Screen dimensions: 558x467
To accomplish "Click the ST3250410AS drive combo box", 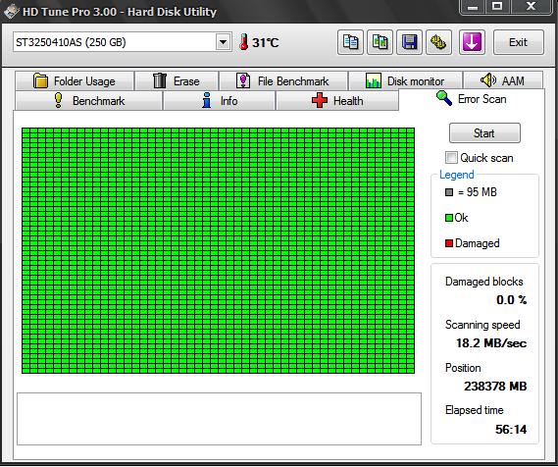I will pyautogui.click(x=122, y=42).
